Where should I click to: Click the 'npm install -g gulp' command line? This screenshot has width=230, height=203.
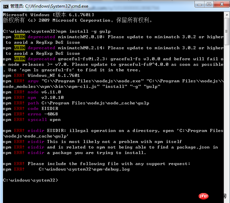click(x=57, y=31)
